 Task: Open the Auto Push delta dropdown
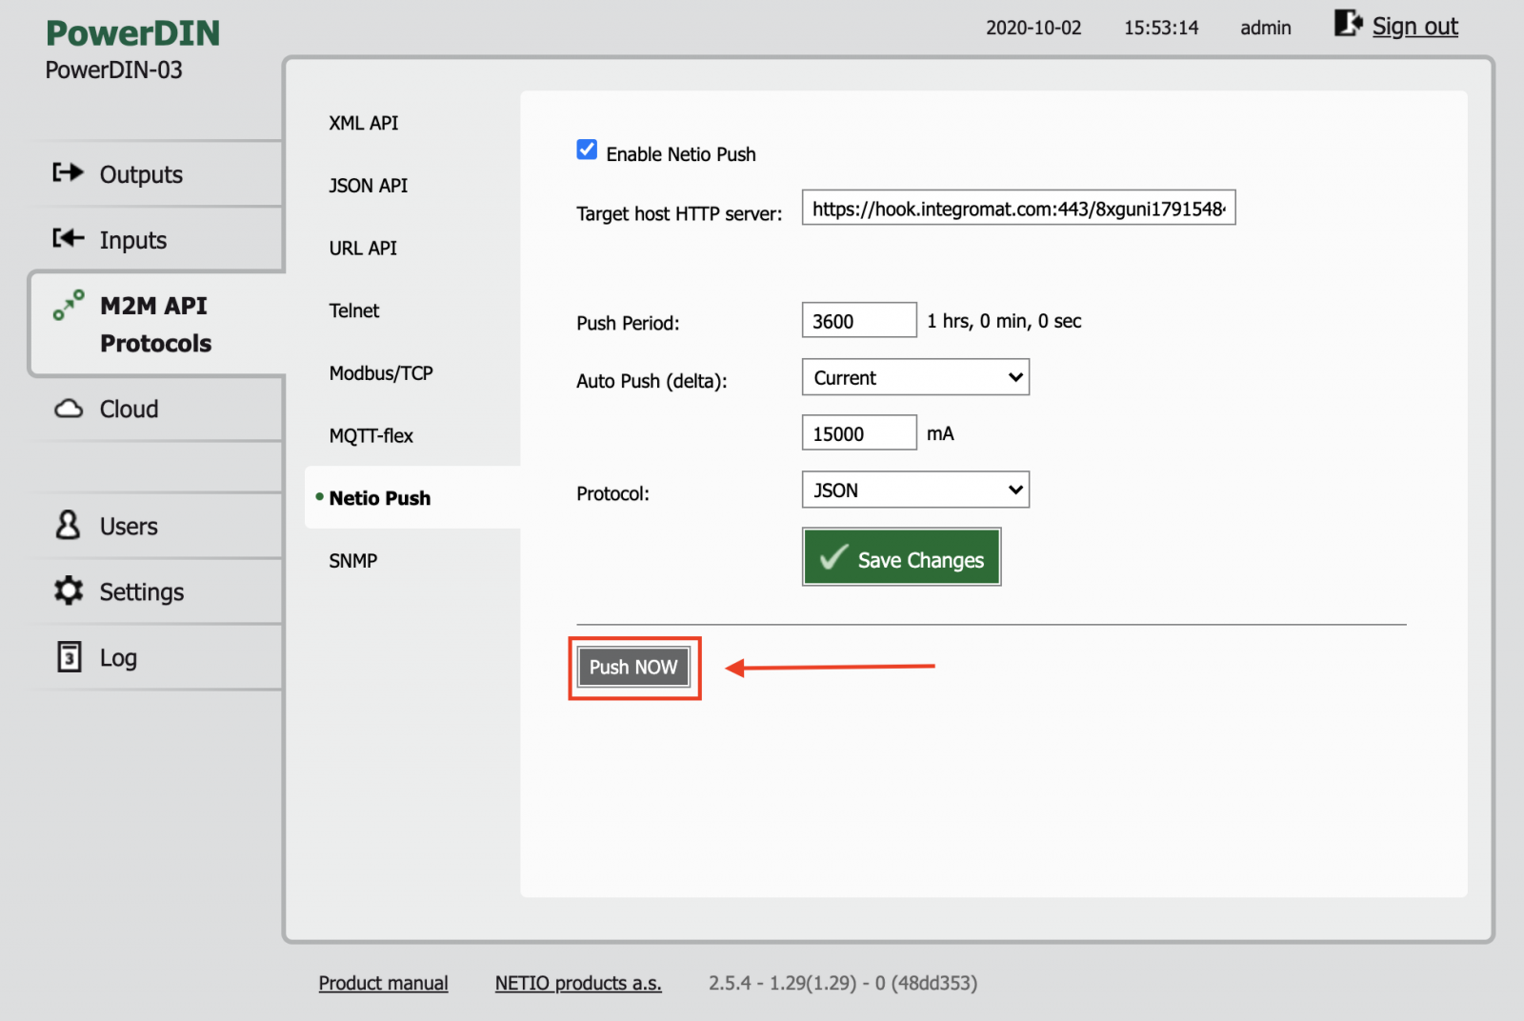coord(915,377)
